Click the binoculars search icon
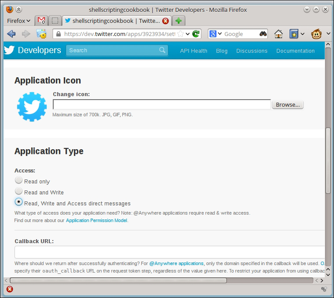This screenshot has width=334, height=298. click(263, 34)
